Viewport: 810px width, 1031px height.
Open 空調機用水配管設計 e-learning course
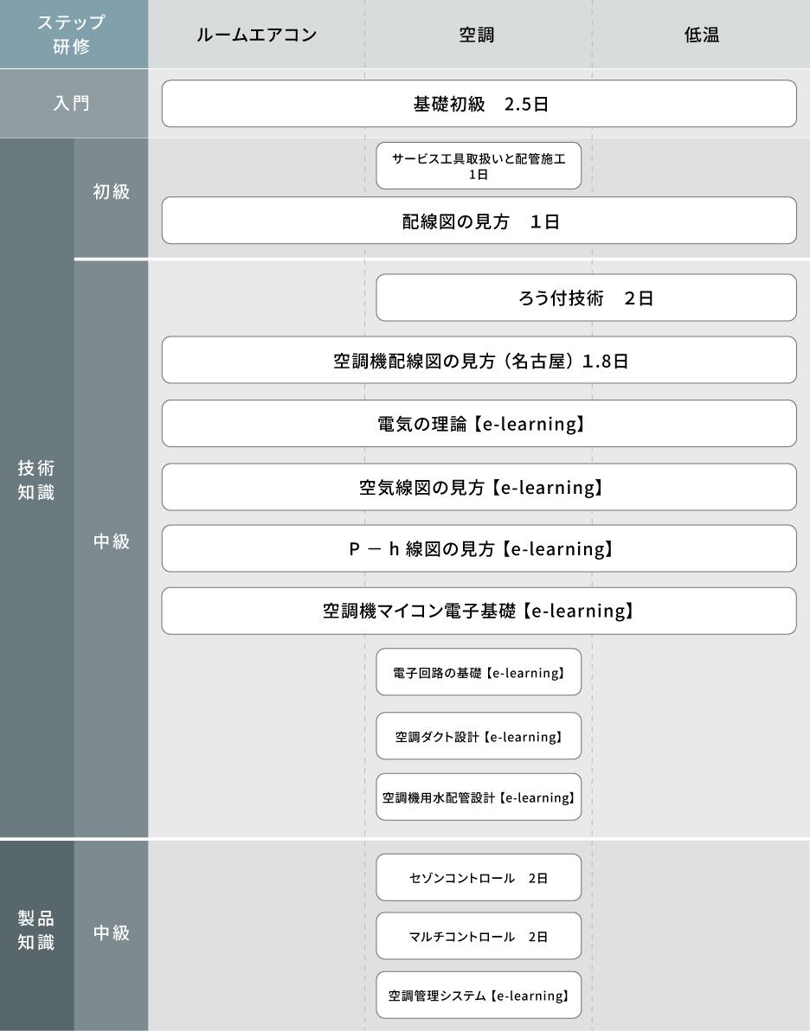(479, 797)
